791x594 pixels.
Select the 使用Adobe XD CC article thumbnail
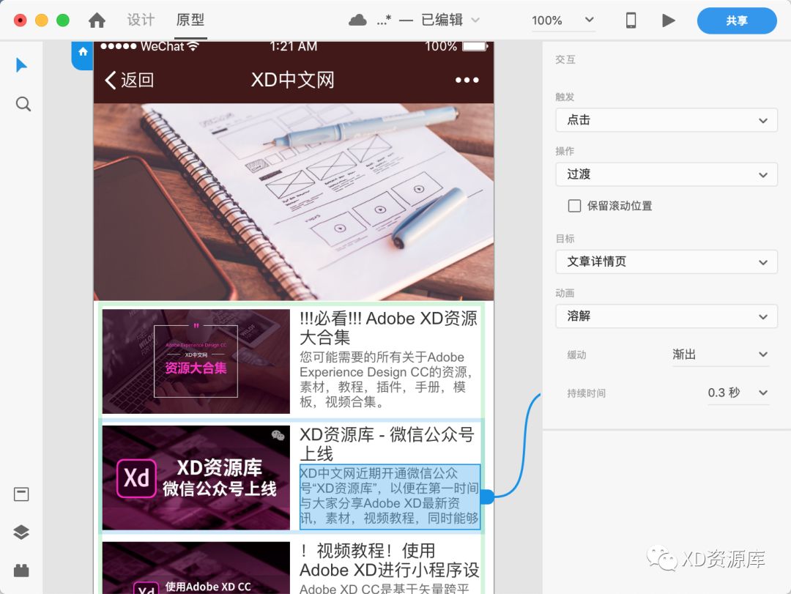[x=196, y=568]
